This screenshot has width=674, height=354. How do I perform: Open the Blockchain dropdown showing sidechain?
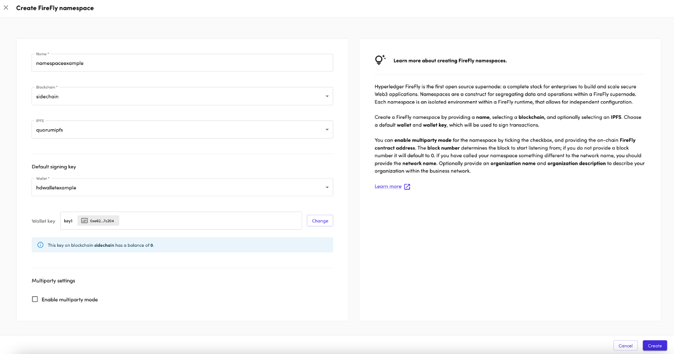[182, 96]
